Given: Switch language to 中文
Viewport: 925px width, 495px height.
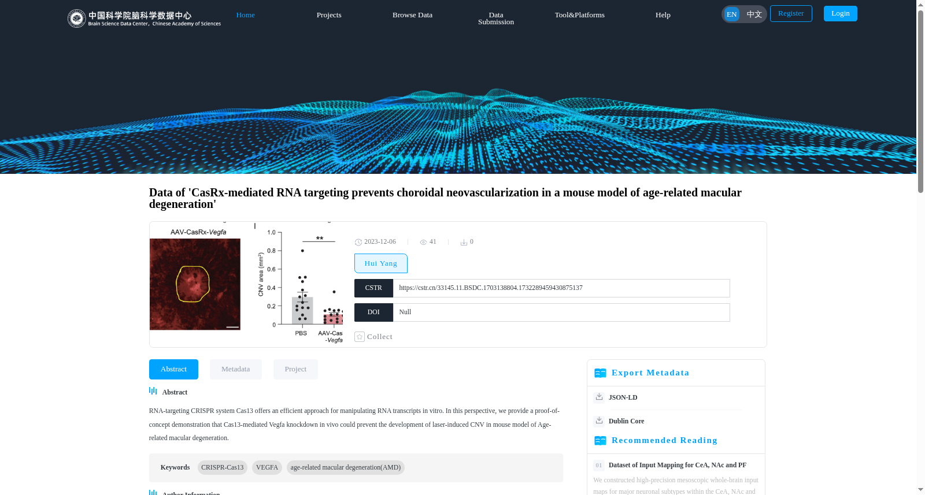Looking at the screenshot, I should [x=754, y=14].
